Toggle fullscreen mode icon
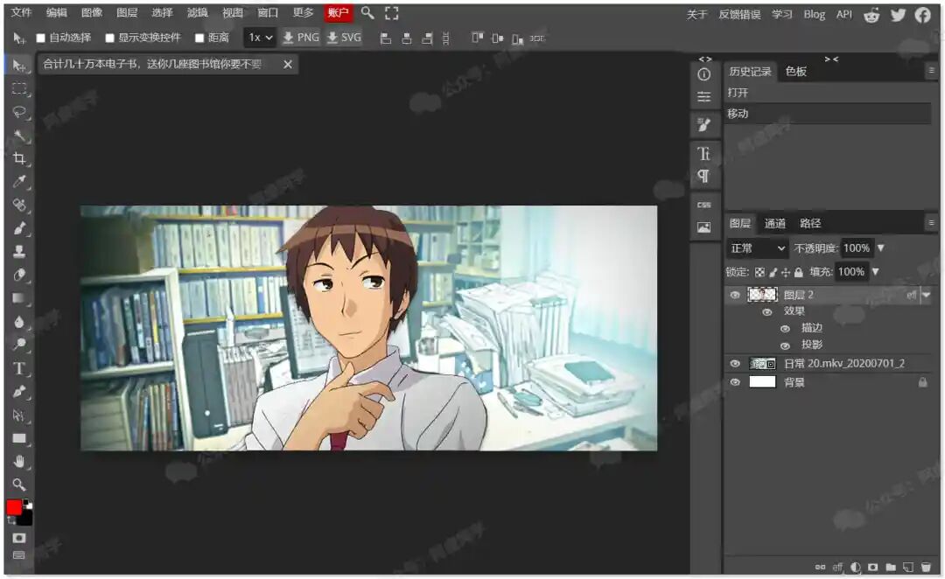Viewport: 945px width, 579px height. (x=392, y=13)
